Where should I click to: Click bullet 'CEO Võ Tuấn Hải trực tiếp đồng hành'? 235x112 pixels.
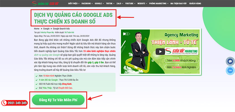(x=55, y=84)
